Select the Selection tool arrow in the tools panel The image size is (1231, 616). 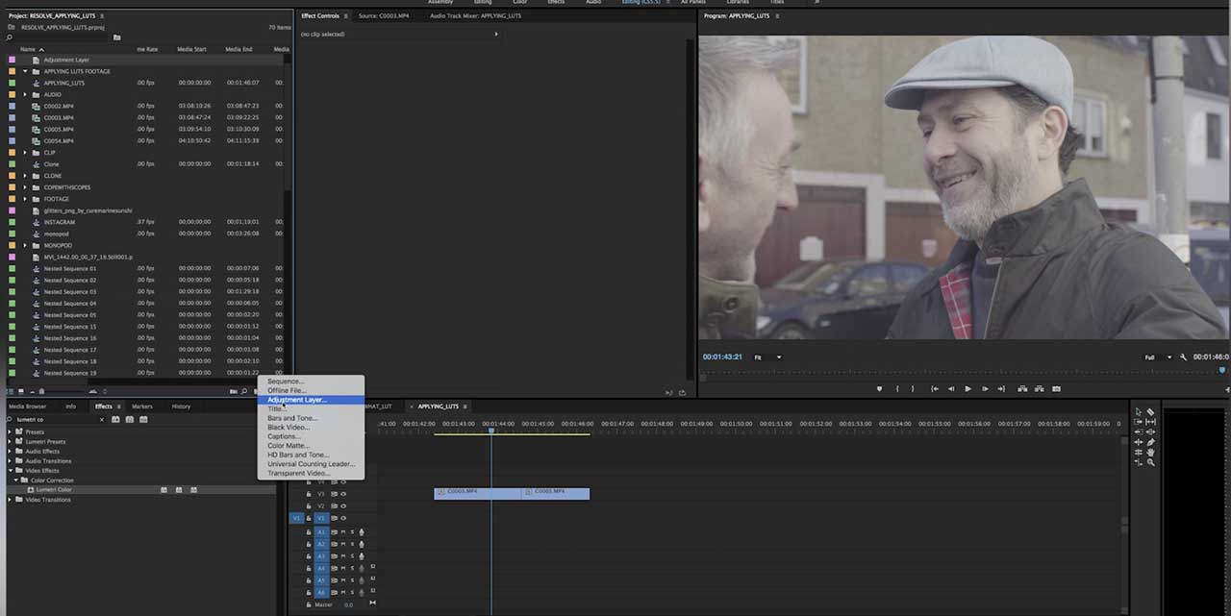click(1138, 411)
